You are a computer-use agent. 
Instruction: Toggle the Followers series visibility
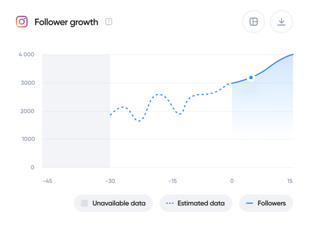tap(266, 203)
